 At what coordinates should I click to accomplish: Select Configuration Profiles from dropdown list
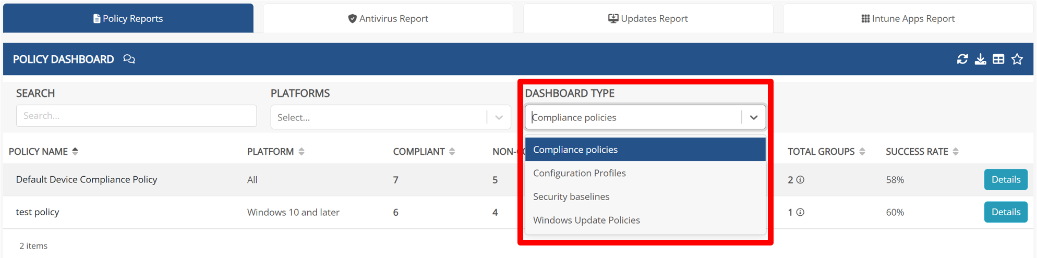click(x=579, y=173)
